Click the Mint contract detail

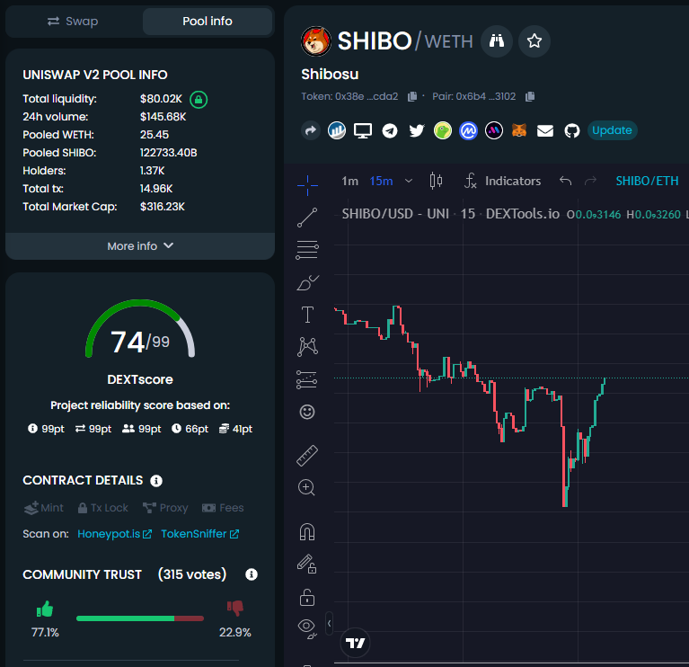[x=43, y=508]
